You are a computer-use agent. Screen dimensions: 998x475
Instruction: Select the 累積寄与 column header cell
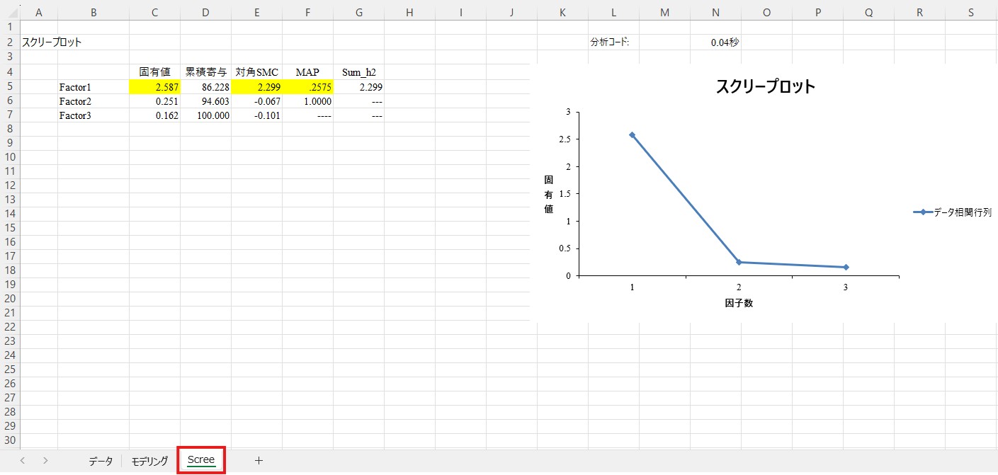[x=205, y=72]
